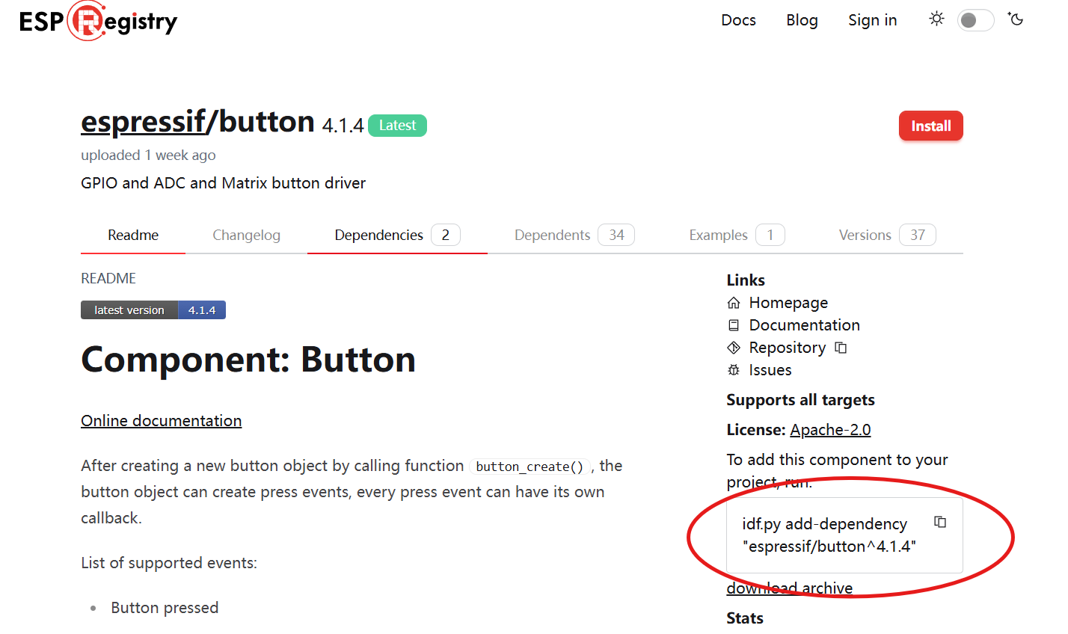The height and width of the screenshot is (634, 1068).
Task: Open the Apache-2.0 license link
Action: [x=830, y=430]
